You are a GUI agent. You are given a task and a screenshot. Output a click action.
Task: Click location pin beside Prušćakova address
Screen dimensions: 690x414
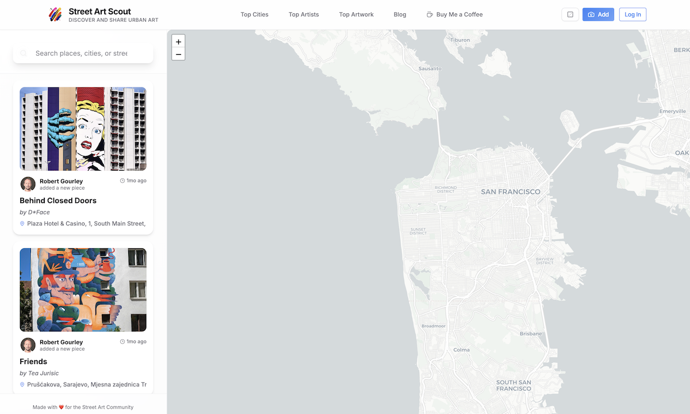[x=22, y=385]
